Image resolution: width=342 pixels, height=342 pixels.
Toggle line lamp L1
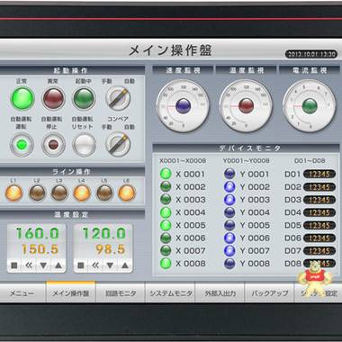click(x=13, y=193)
